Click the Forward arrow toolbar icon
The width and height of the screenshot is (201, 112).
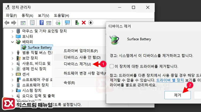[x=14, y=23]
